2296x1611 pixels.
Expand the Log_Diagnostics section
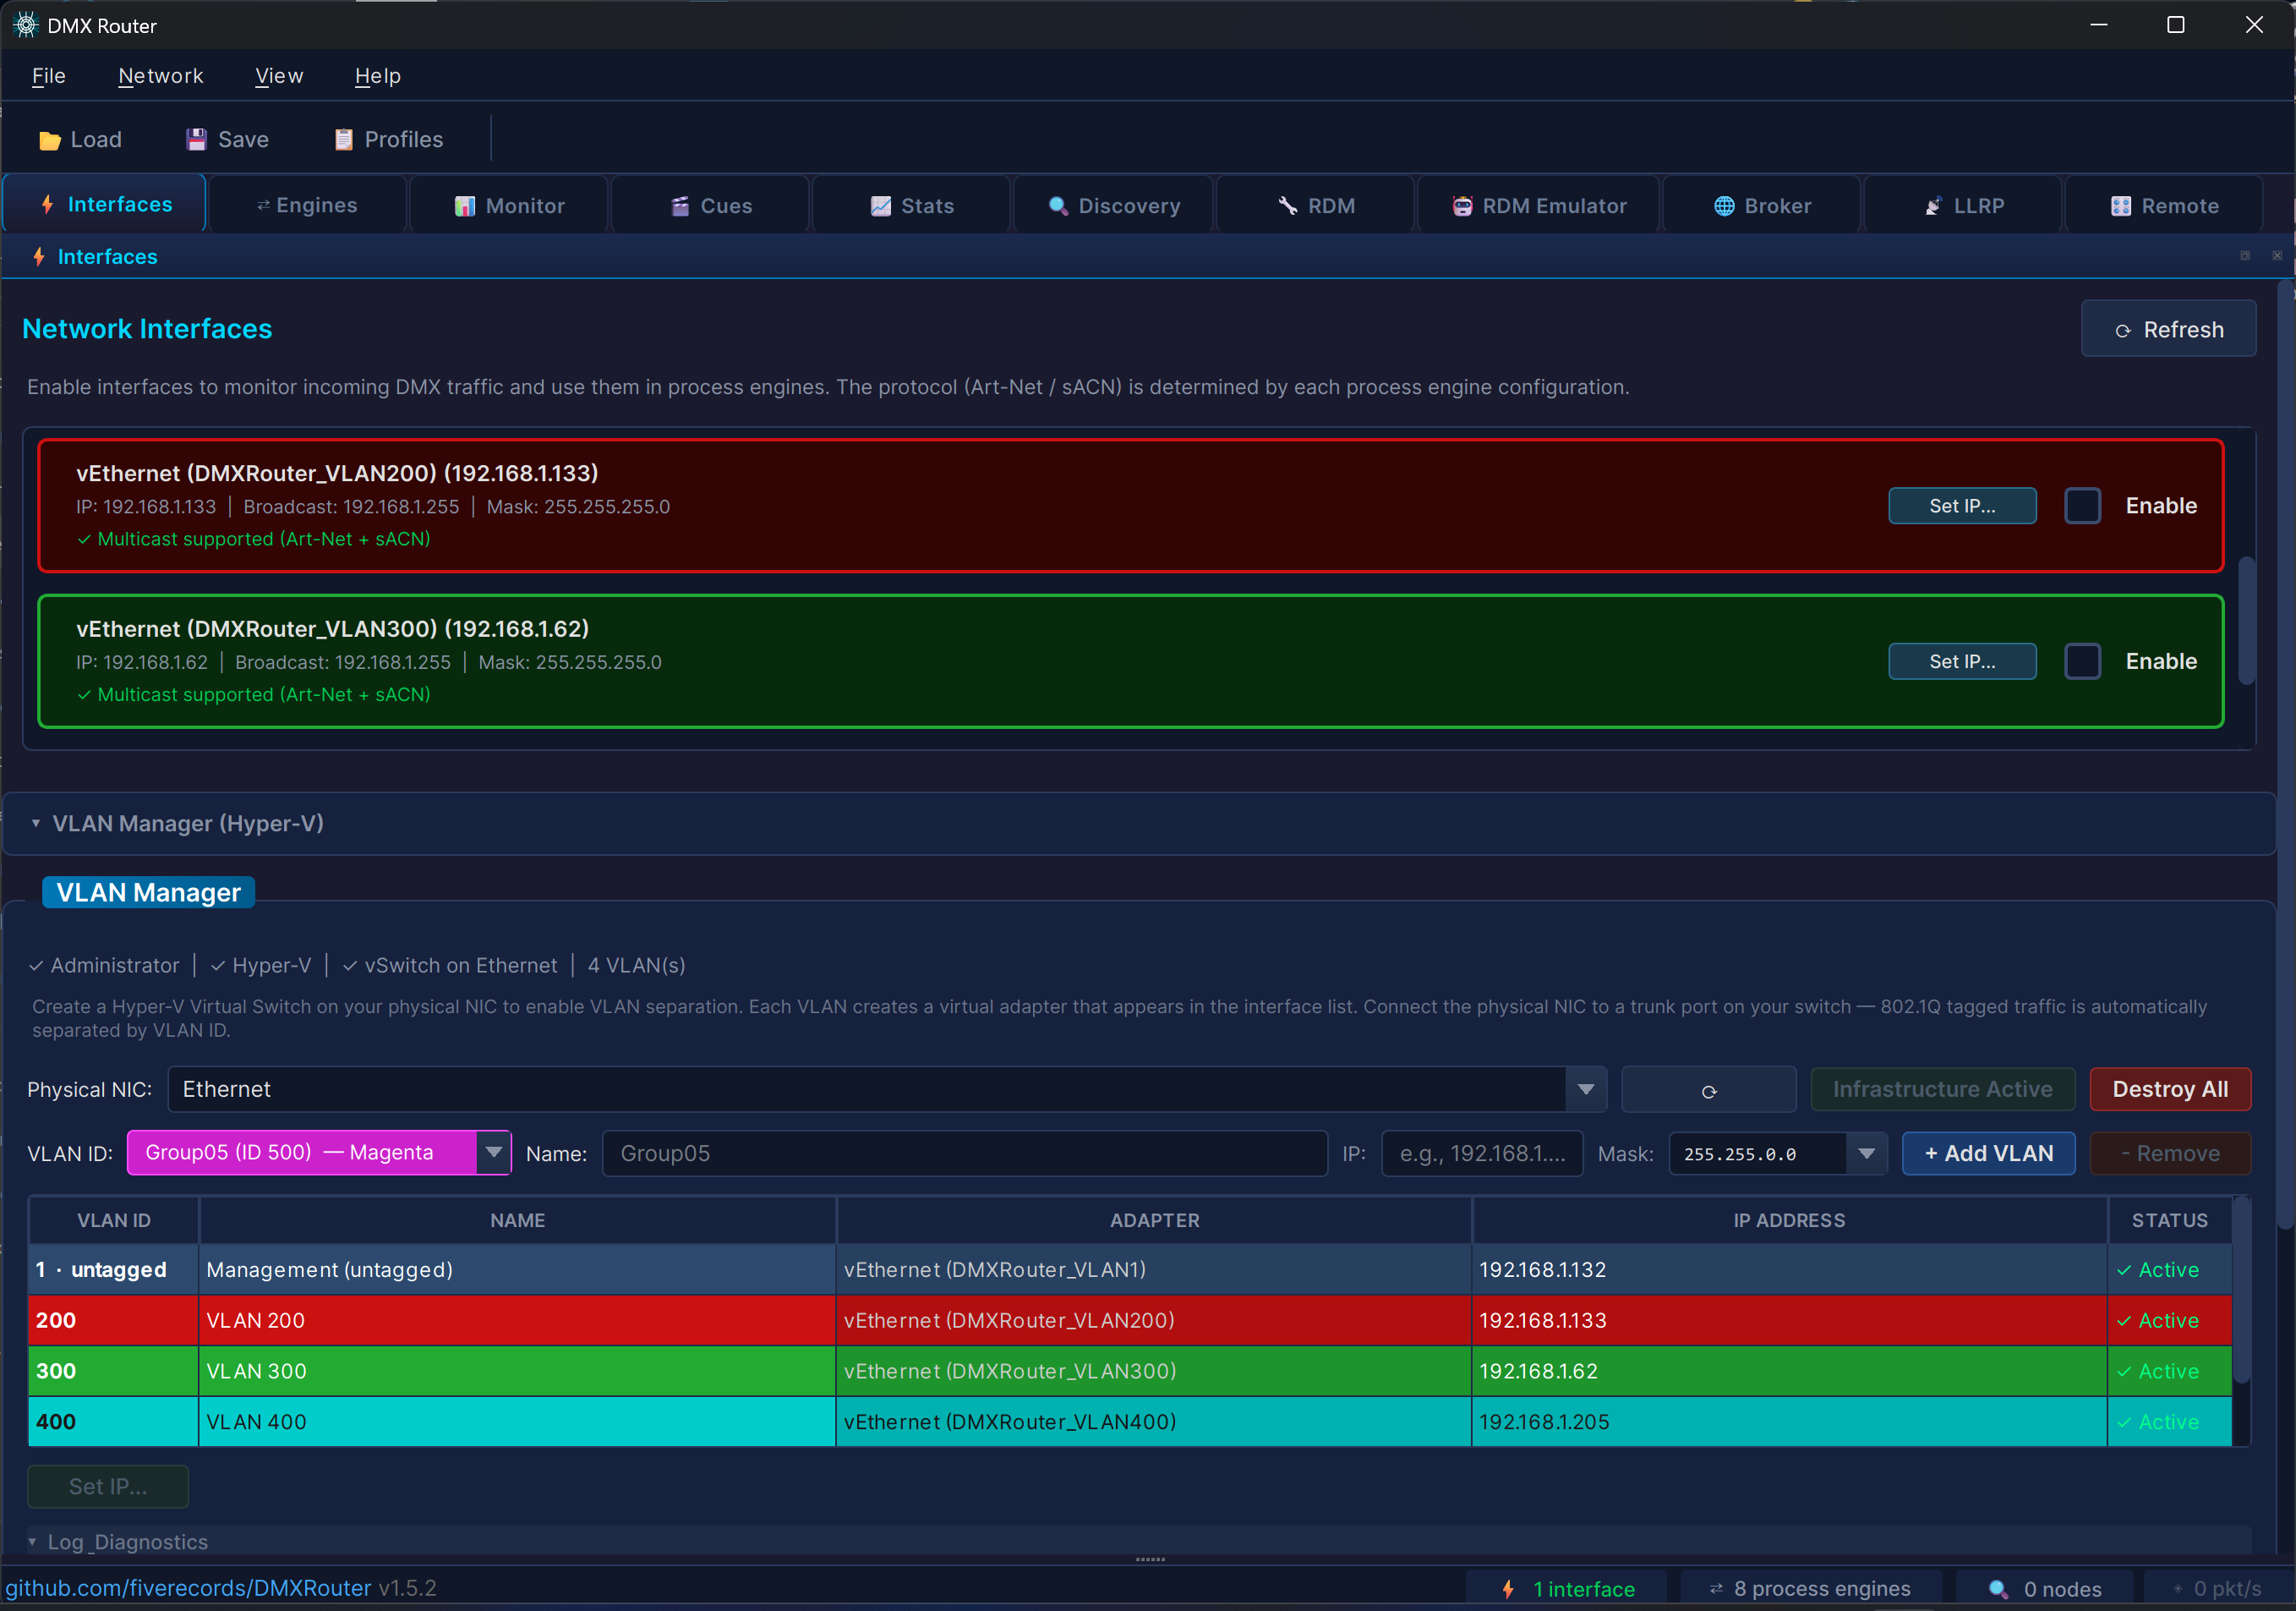(32, 1542)
